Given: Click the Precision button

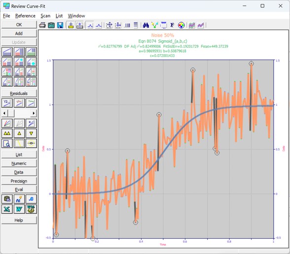Looking at the screenshot, I should pyautogui.click(x=19, y=181).
